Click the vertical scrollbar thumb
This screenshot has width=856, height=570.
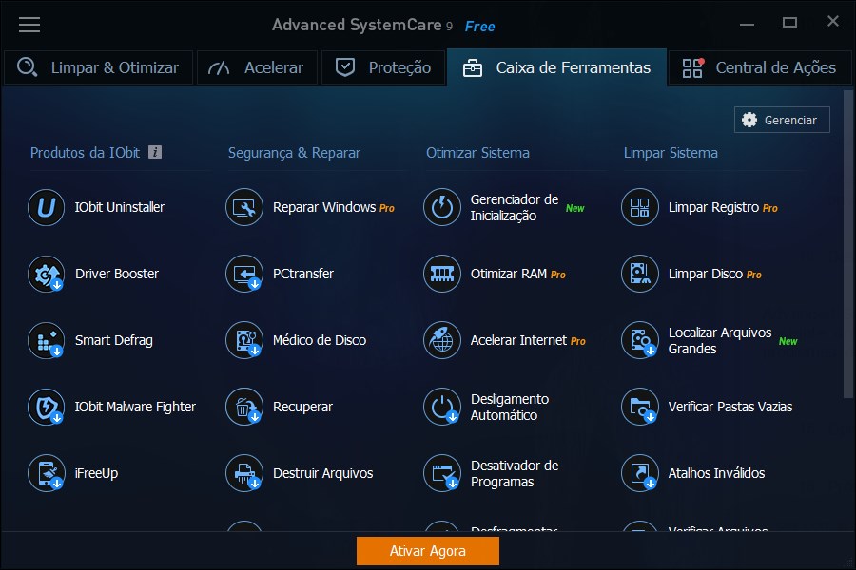[x=847, y=245]
